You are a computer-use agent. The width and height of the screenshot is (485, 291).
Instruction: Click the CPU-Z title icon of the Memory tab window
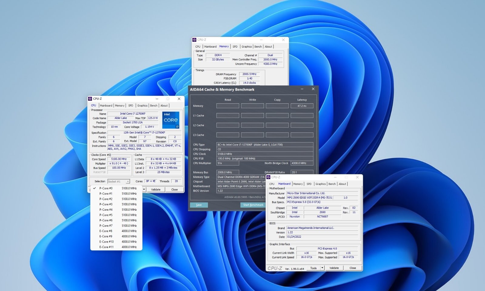(x=194, y=40)
